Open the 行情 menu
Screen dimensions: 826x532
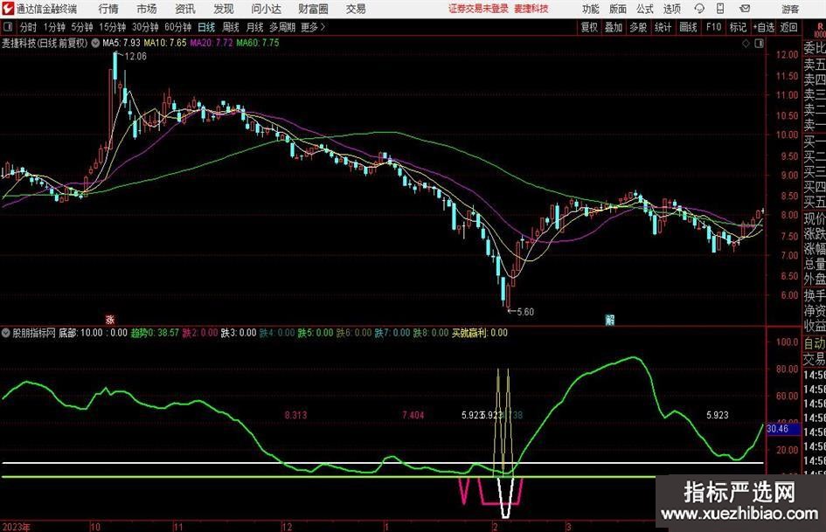(108, 9)
